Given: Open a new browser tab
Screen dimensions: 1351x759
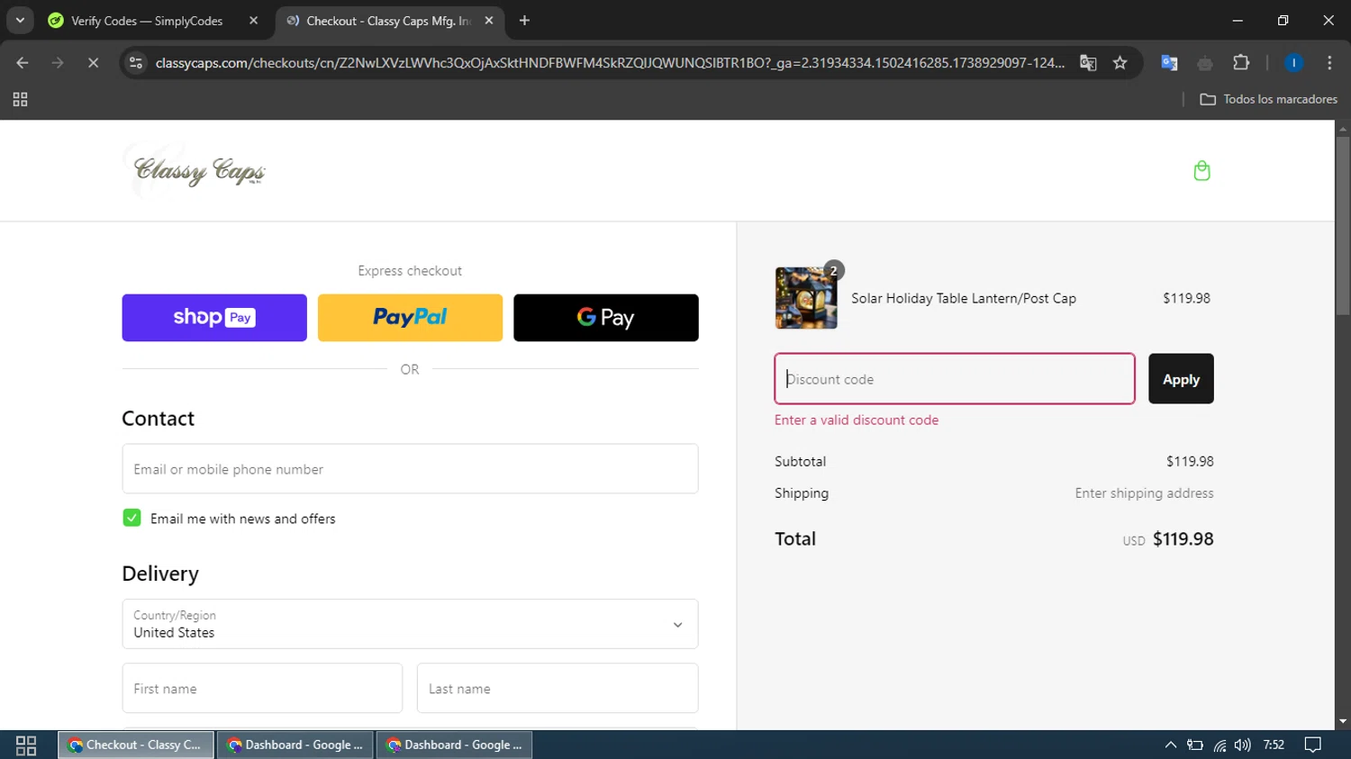Looking at the screenshot, I should 524,21.
